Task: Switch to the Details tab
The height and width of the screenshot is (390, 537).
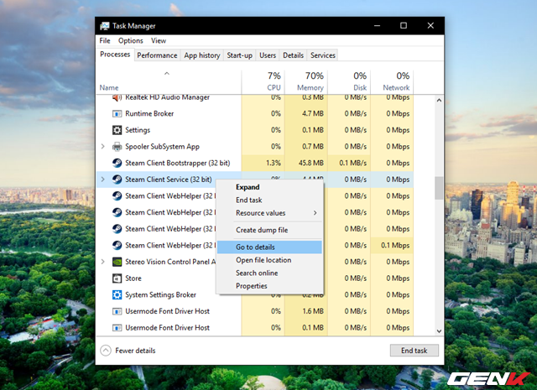Action: click(293, 55)
